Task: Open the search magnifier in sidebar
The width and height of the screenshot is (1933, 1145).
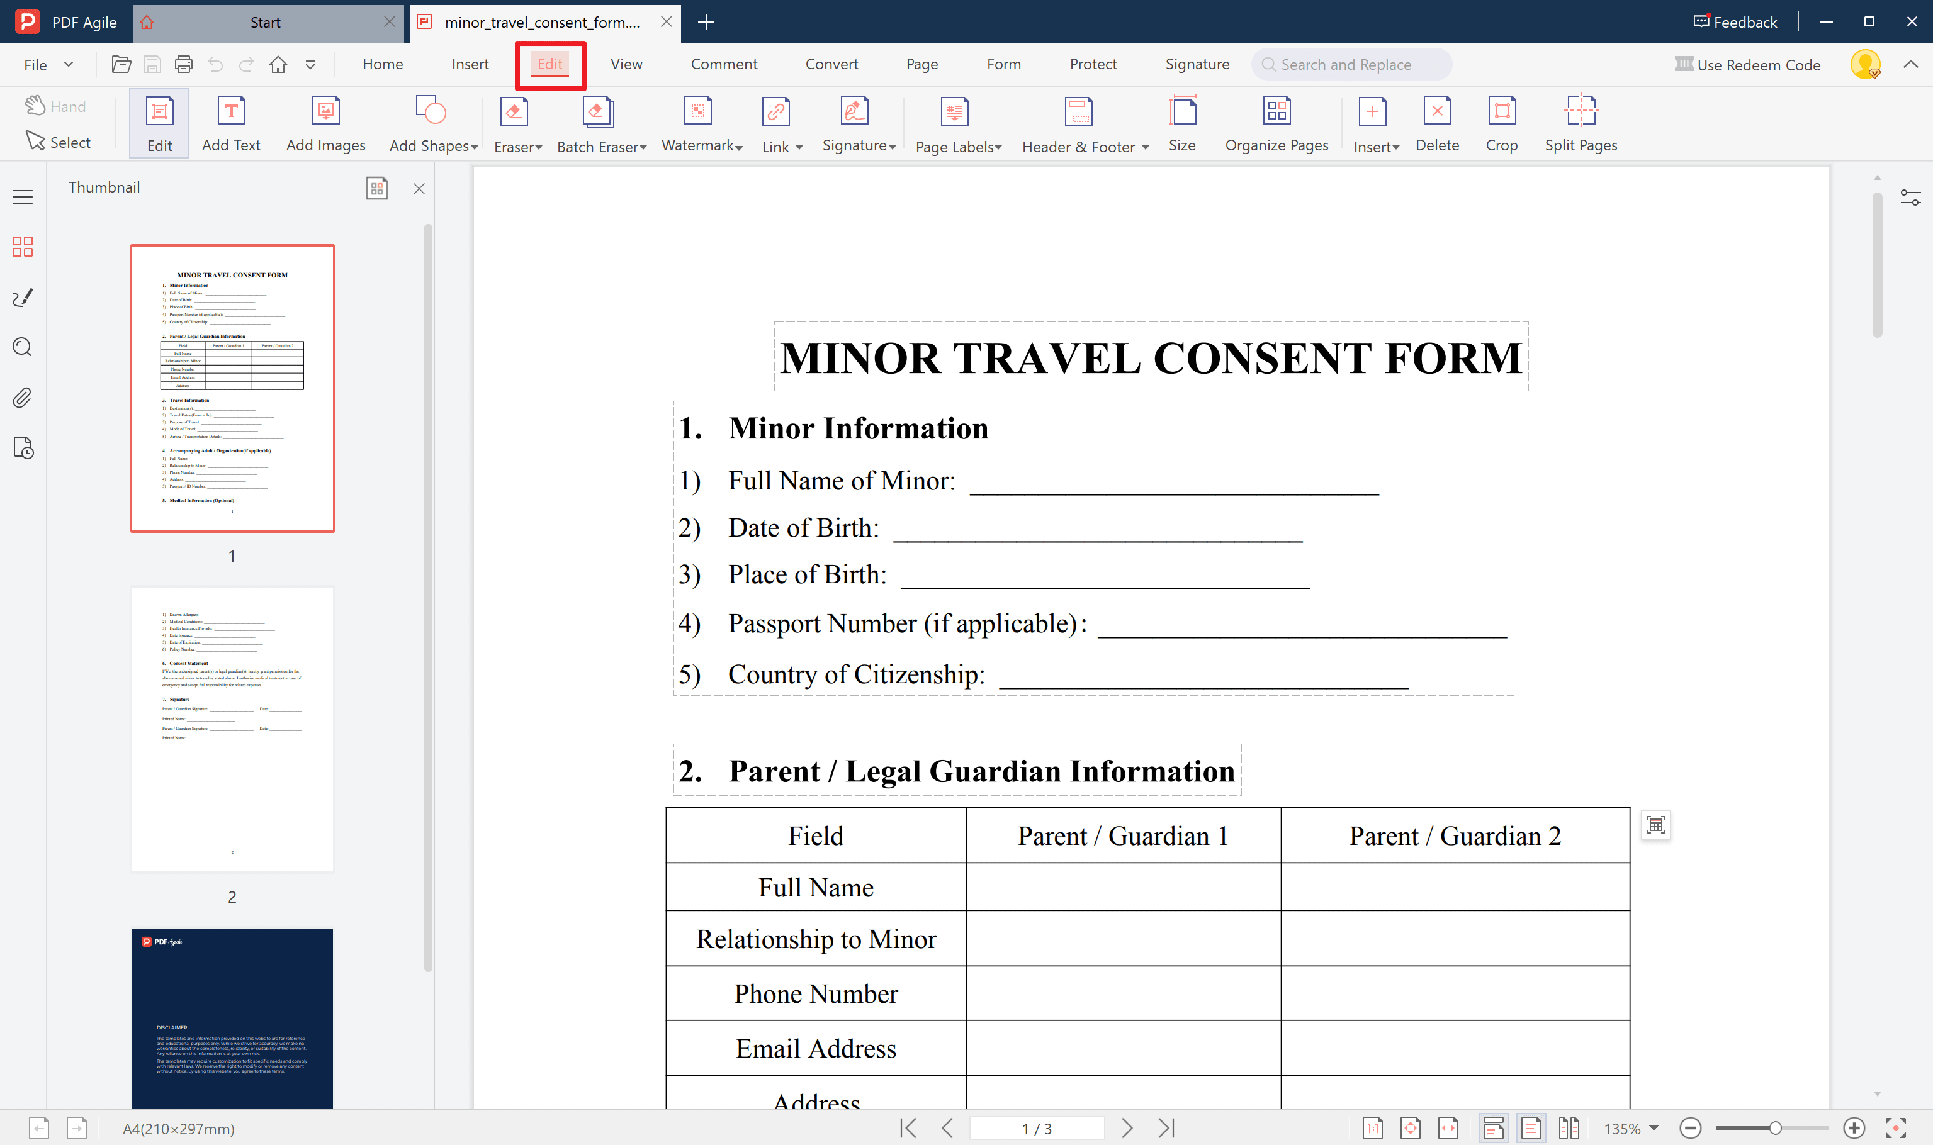Action: coord(23,347)
